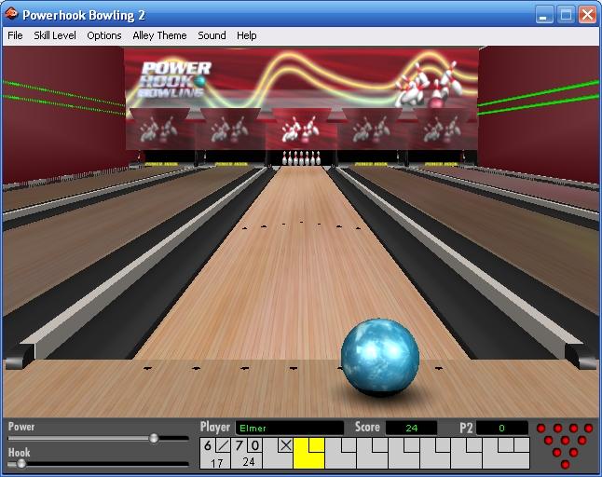Open the Sound menu
The height and width of the screenshot is (477, 602).
tap(212, 35)
